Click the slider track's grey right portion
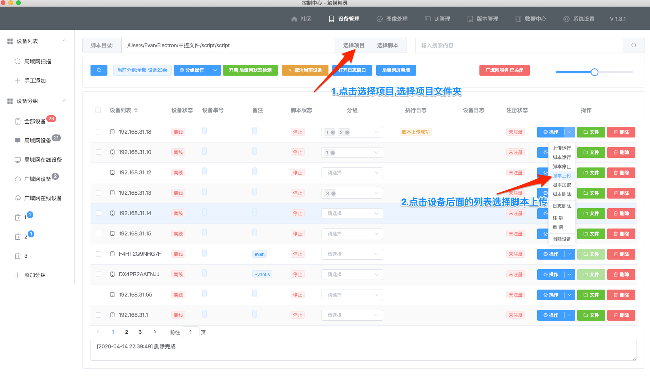Screen dimensions: 650x376 pos(615,72)
